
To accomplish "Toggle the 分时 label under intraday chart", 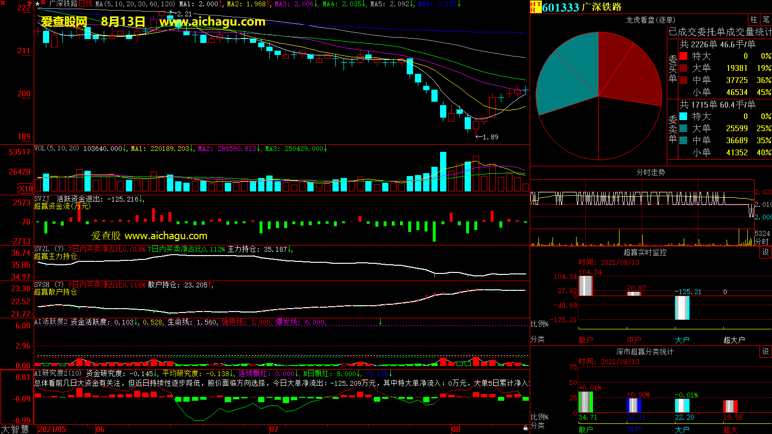I will tap(761, 242).
